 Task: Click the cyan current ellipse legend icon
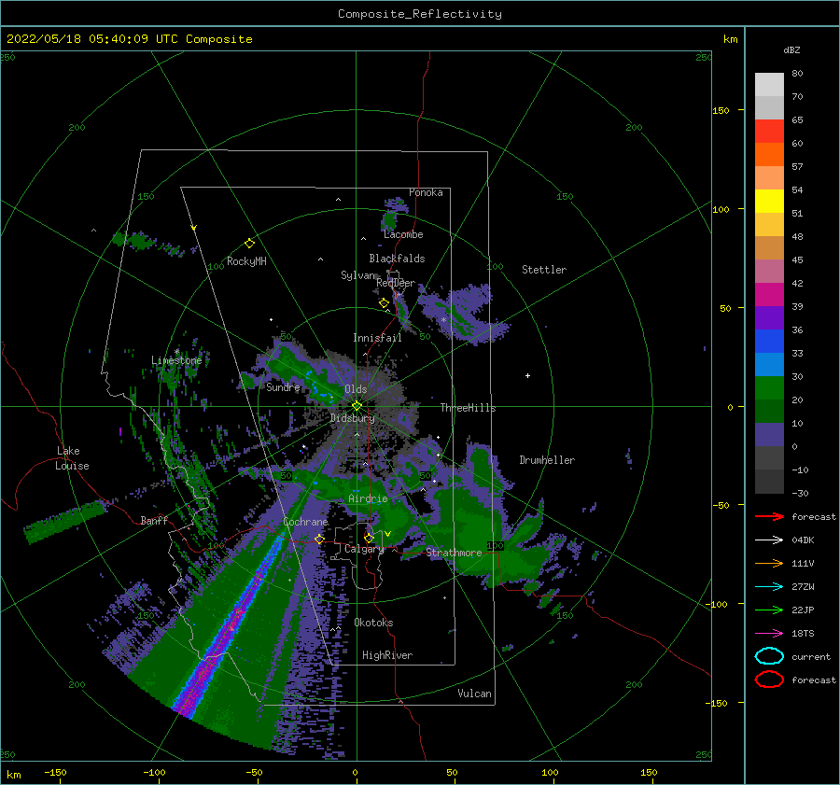[x=769, y=656]
